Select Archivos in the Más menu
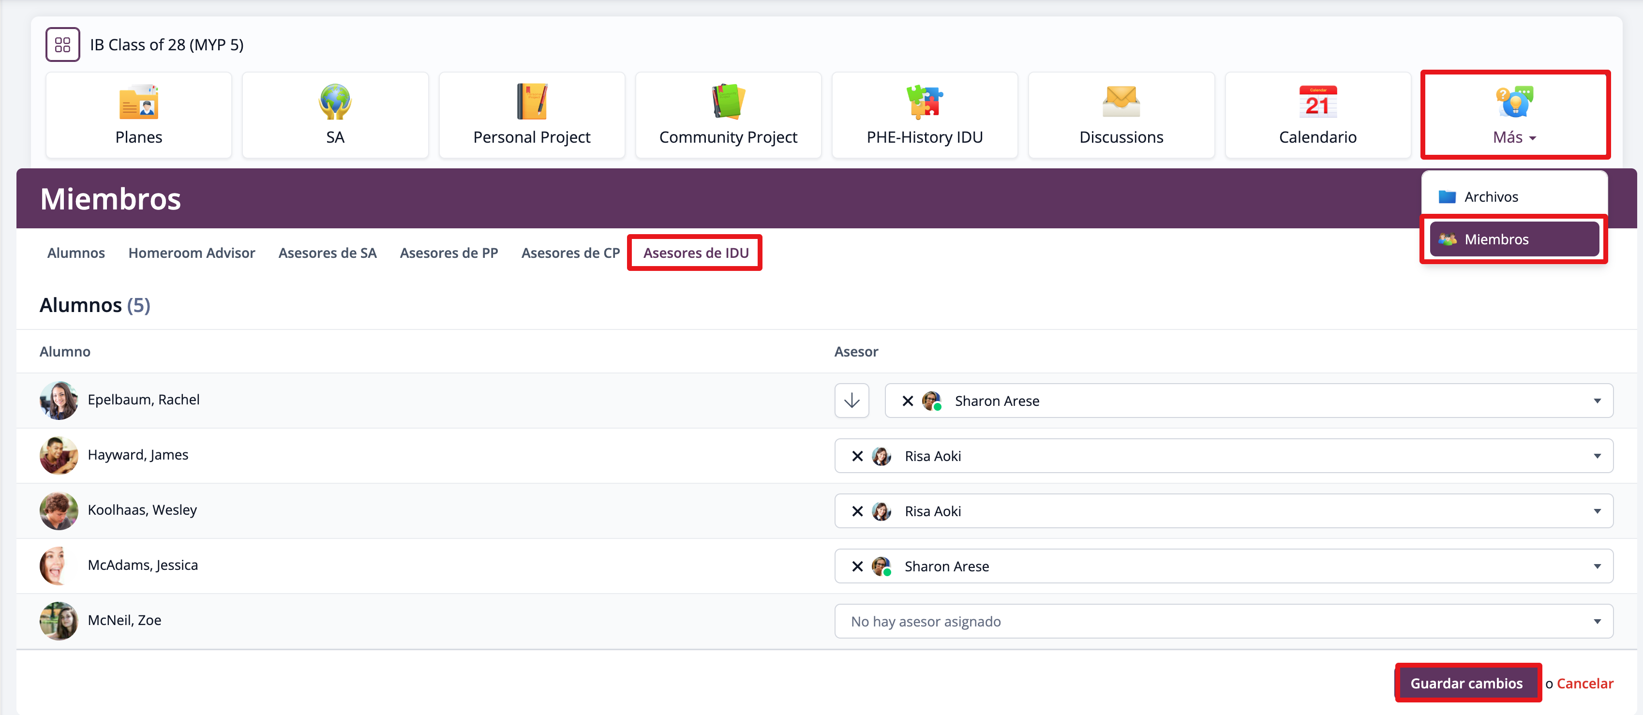 (1491, 197)
